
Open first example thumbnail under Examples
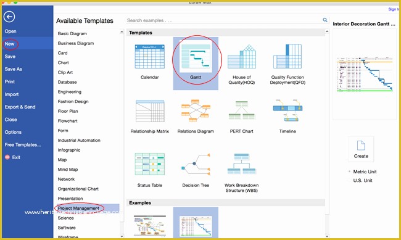pos(150,225)
